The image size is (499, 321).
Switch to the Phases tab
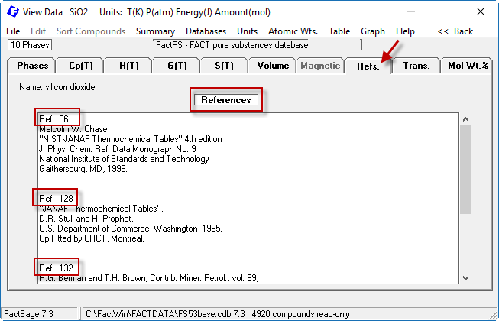32,66
